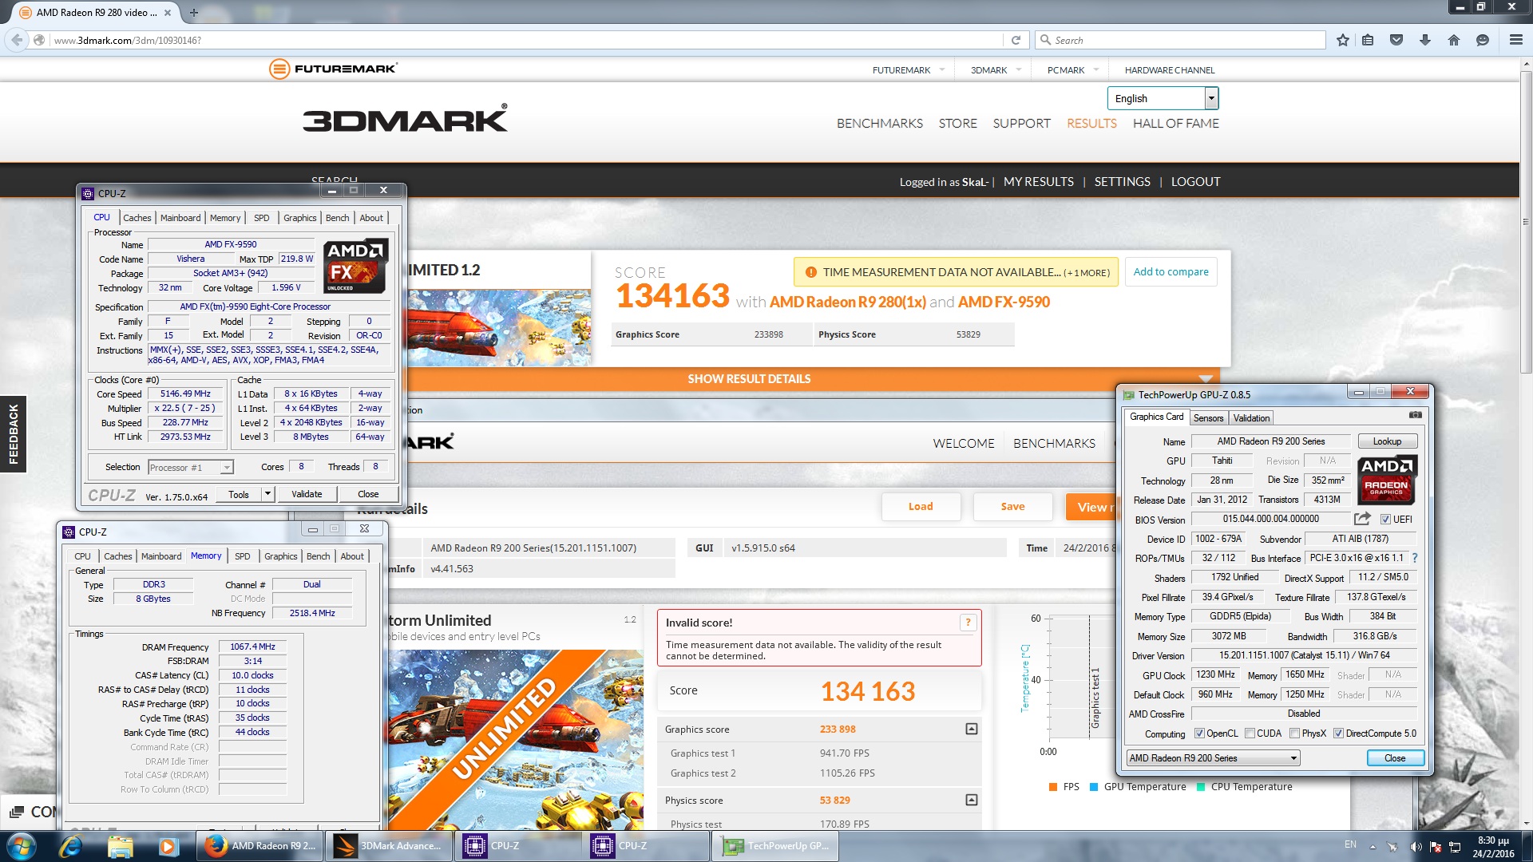Toggle the DirectCompute 5.0 checkbox
Image resolution: width=1533 pixels, height=862 pixels.
coord(1338,733)
